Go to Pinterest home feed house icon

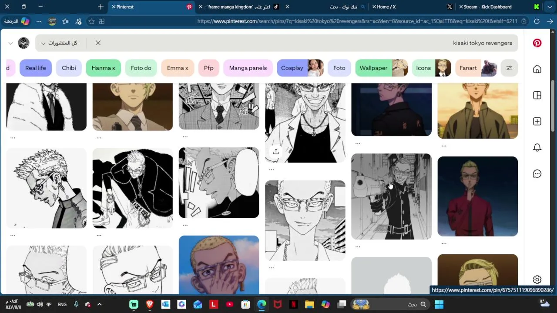[x=537, y=69]
